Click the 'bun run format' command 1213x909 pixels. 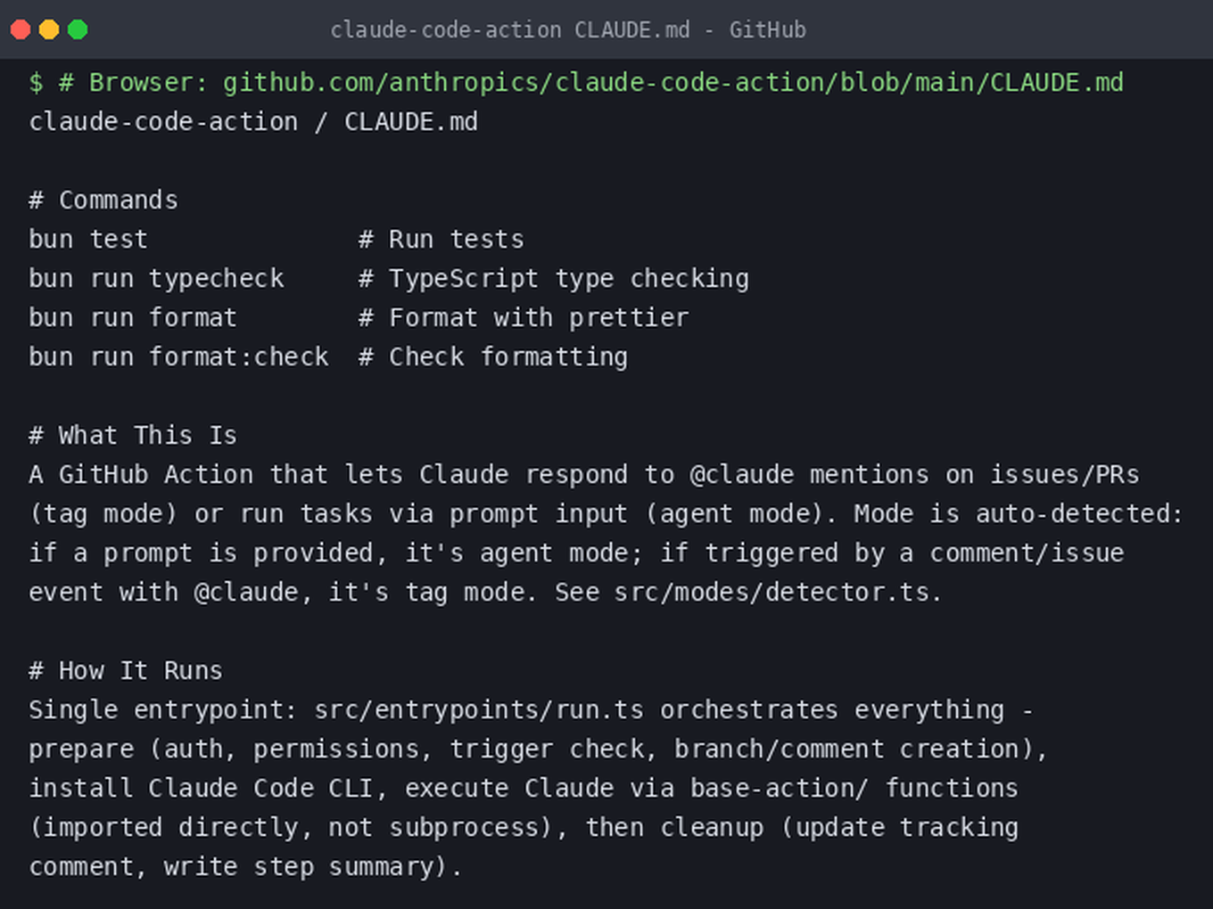tap(133, 317)
